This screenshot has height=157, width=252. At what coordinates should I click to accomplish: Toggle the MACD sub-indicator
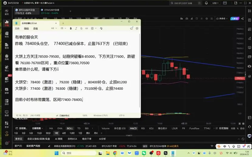133,128
